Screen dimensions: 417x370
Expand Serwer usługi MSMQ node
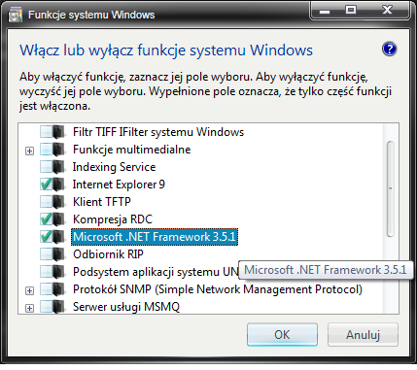pos(29,308)
